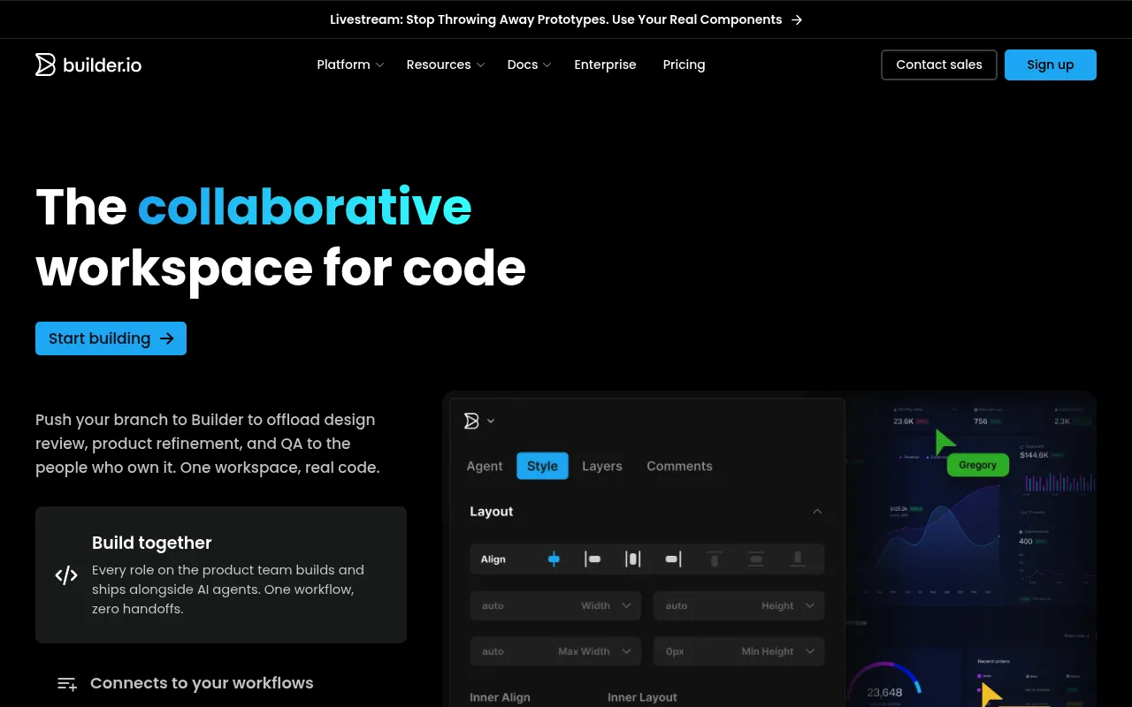Click the green Gregory cursor arrow
Screen dimensions: 1132x707
(944, 442)
